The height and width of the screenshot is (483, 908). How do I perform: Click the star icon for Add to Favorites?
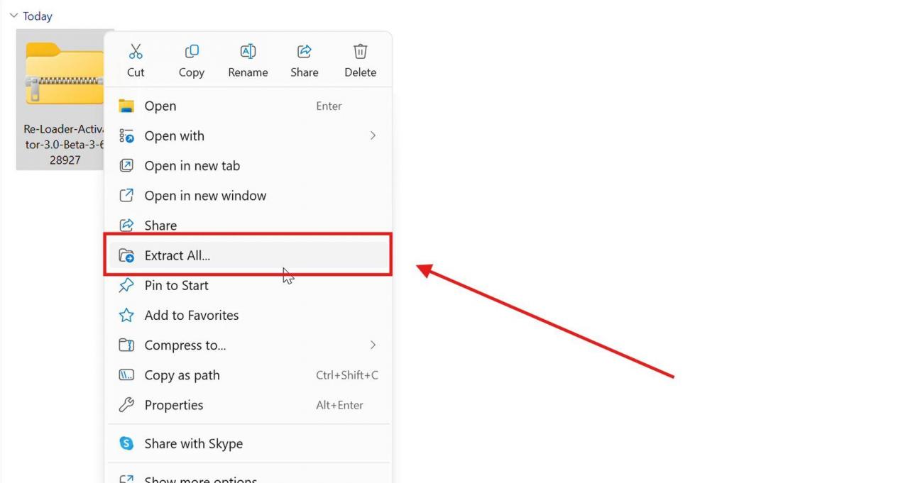click(126, 315)
